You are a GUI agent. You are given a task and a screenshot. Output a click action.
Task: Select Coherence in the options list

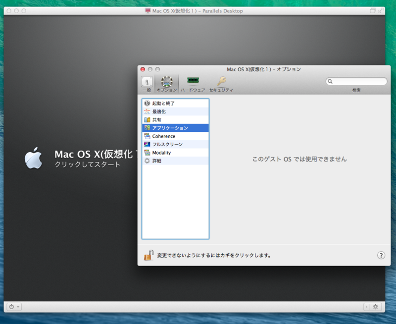tap(175, 136)
